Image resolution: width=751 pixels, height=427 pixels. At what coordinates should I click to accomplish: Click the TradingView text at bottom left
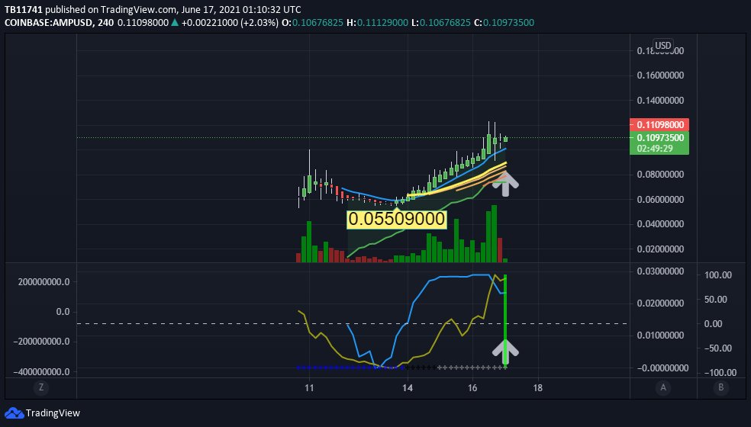53,413
